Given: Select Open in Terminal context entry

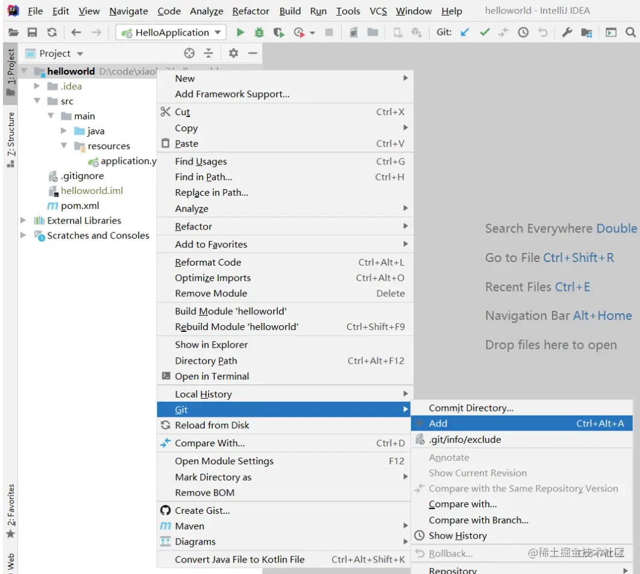Looking at the screenshot, I should point(285,376).
